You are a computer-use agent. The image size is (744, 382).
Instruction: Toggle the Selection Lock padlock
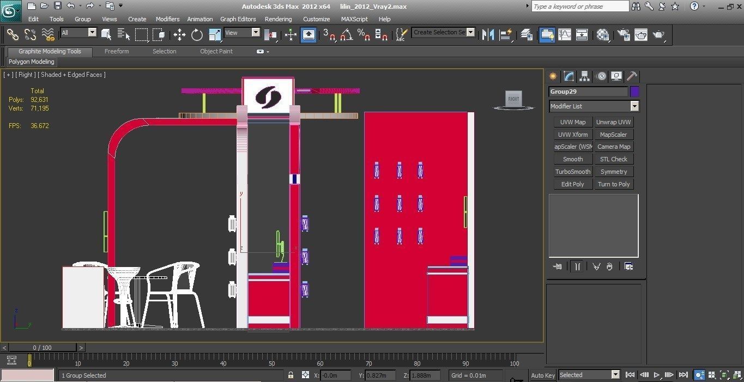291,375
